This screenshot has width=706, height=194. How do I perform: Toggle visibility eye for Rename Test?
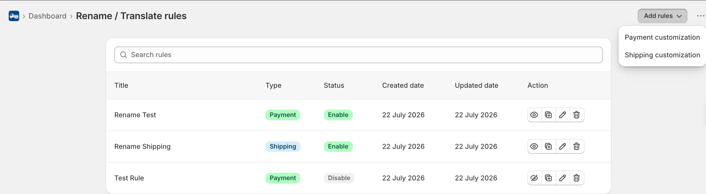(534, 115)
